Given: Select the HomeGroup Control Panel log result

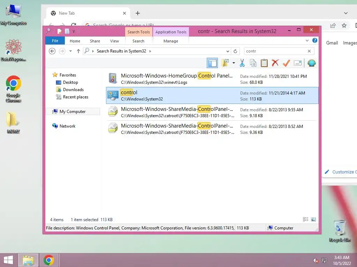Looking at the screenshot, I should 212,79.
